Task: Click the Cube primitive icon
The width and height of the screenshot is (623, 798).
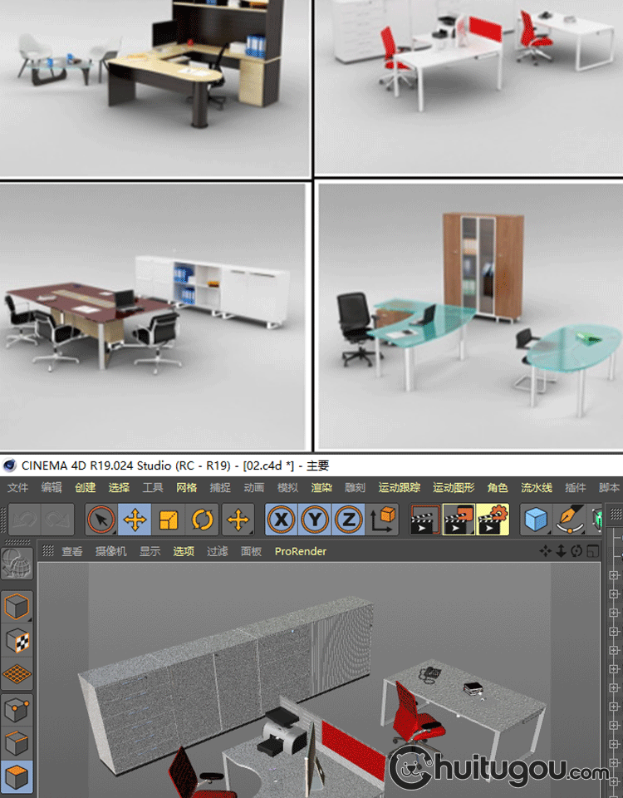Action: 537,520
